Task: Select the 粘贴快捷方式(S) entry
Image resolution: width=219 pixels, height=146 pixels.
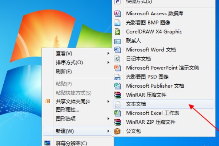Action: (77, 93)
